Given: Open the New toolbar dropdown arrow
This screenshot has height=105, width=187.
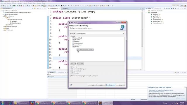Looking at the screenshot, I should [x=3, y=6].
